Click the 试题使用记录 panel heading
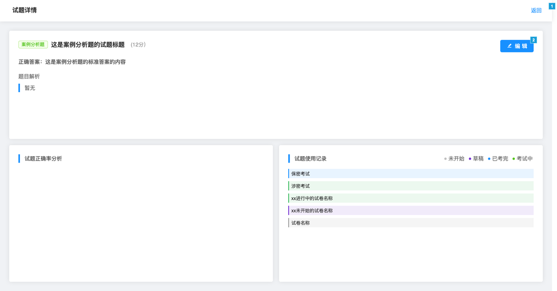The height and width of the screenshot is (291, 557). coord(310,159)
